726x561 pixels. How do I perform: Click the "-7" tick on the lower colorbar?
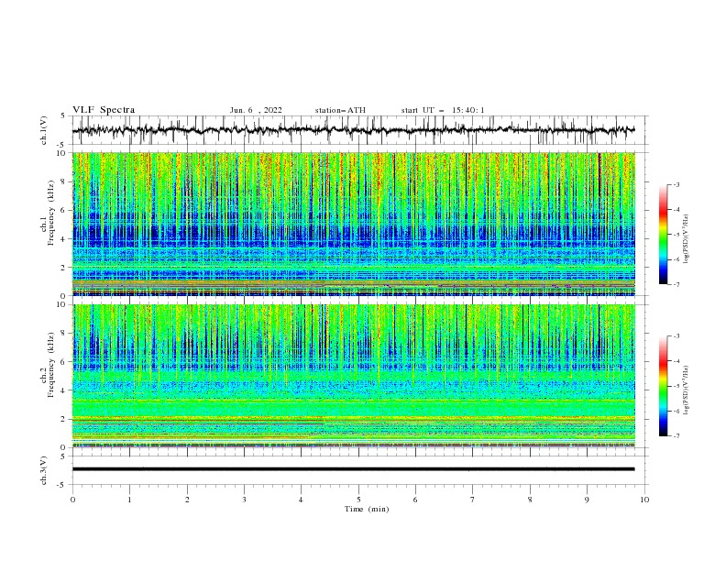tap(676, 436)
